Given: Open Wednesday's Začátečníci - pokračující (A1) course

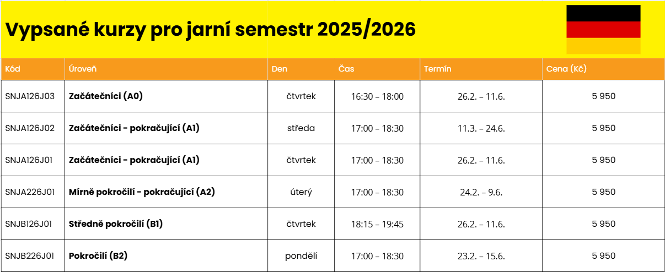Looking at the screenshot, I should (x=134, y=128).
